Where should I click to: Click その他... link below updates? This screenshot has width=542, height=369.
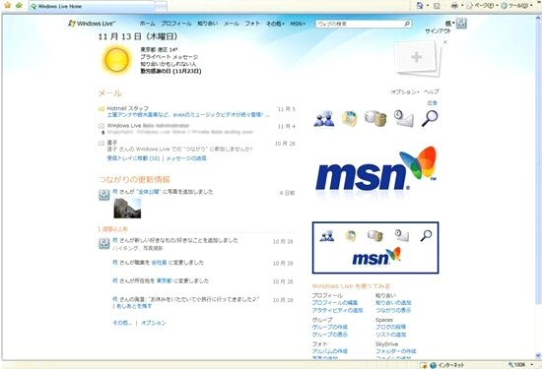pyautogui.click(x=122, y=323)
